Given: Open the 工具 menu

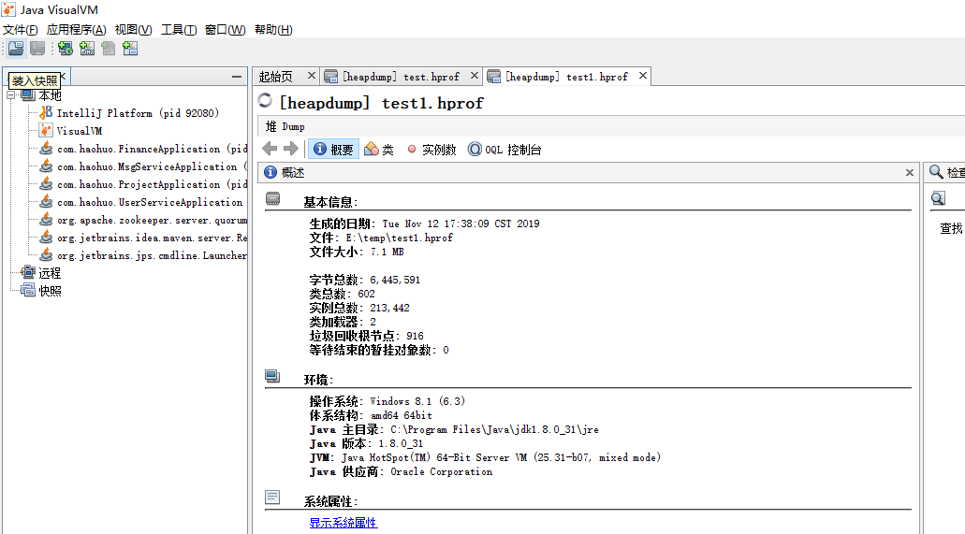Looking at the screenshot, I should point(179,30).
